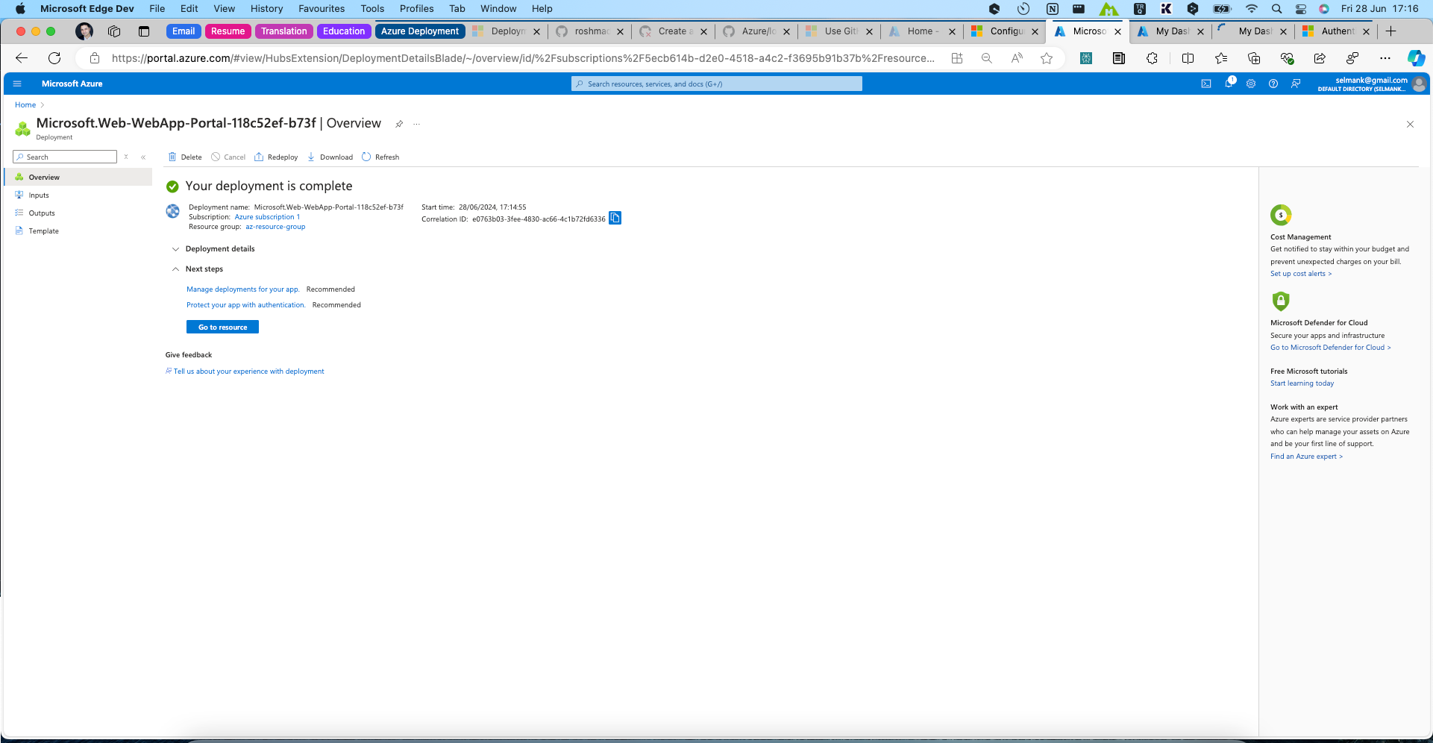Open Edge History menu

click(x=266, y=9)
